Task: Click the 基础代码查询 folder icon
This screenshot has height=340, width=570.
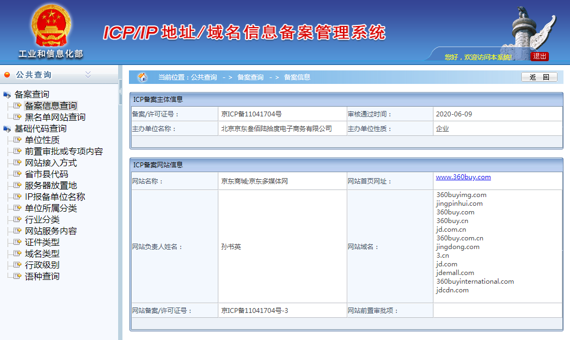Action: tap(7, 129)
